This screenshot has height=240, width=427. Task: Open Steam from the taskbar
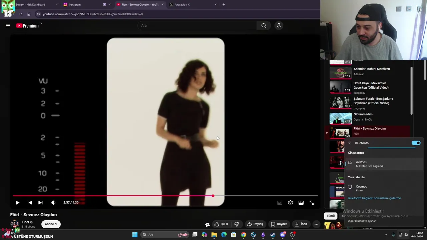pyautogui.click(x=273, y=235)
